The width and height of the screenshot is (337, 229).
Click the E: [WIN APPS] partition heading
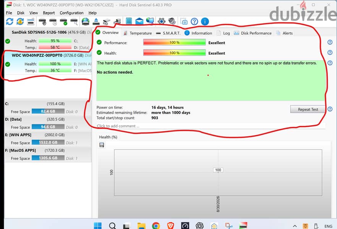coord(18,135)
